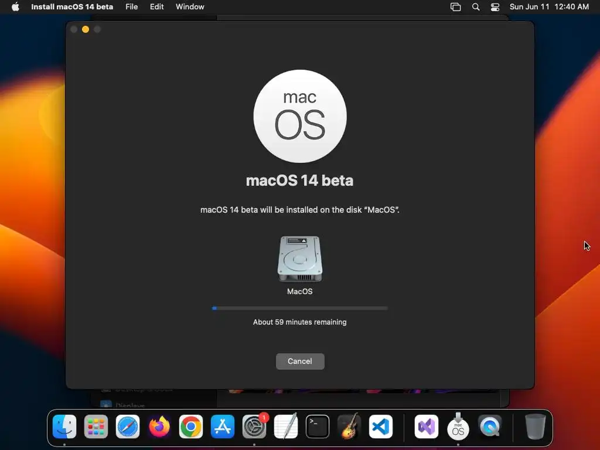Open the Install macOS 14 beta menu
Screen dimensions: 600x450
(x=72, y=7)
